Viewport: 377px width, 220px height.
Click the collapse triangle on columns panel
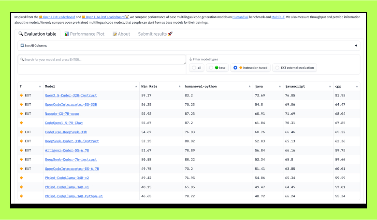[356, 45]
